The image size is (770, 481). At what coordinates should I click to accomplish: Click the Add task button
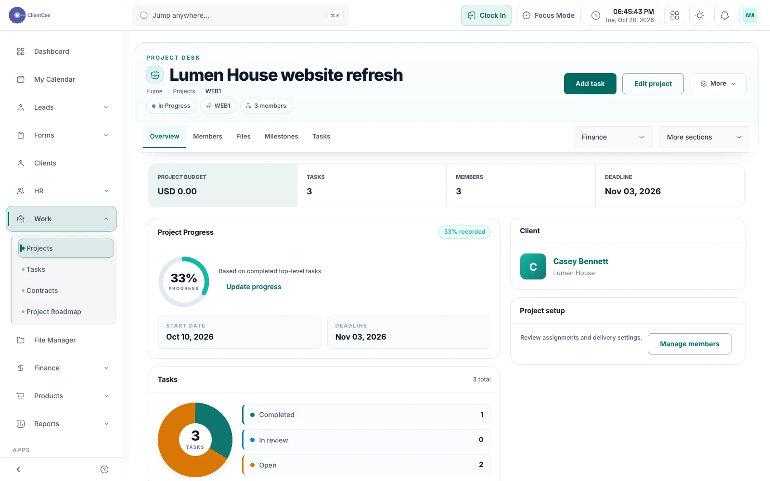590,84
